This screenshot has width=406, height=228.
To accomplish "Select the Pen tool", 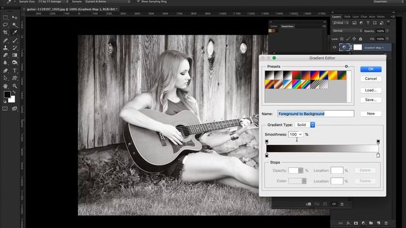I will 6,70.
